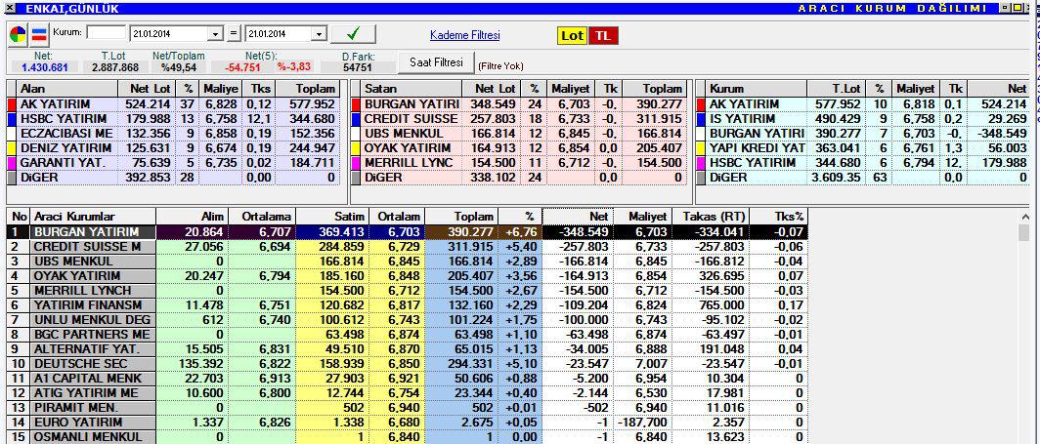This screenshot has width=1040, height=444.
Task: Sort Alan table by Net Lot header
Action: pyautogui.click(x=146, y=89)
